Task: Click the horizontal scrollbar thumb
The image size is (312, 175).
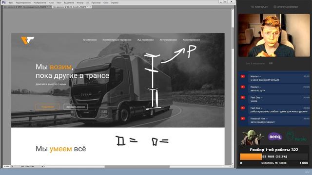Action: [x=137, y=166]
